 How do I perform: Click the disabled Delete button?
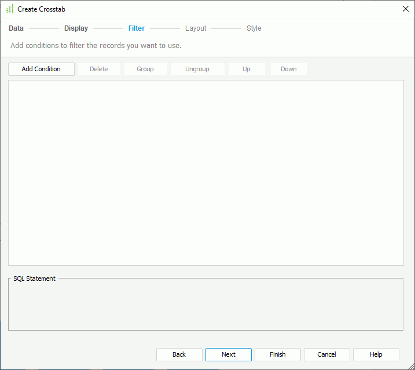click(x=99, y=69)
